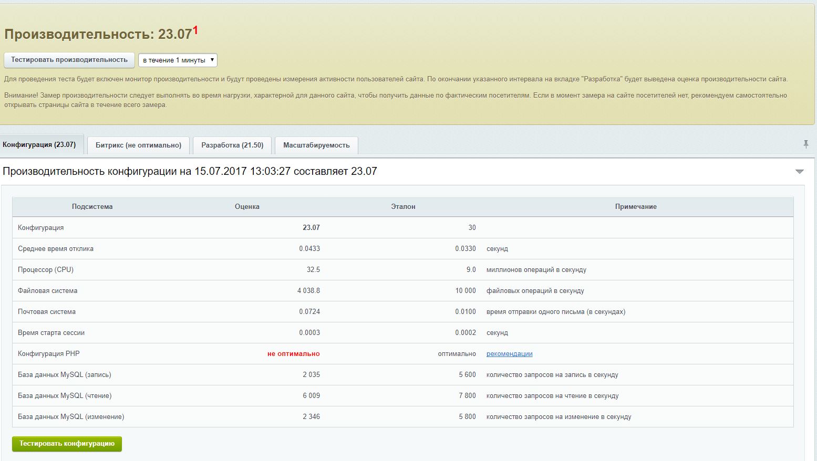Screen dimensions: 817x461
Task: Pin the tab panel with the pushpin icon
Action: [805, 144]
